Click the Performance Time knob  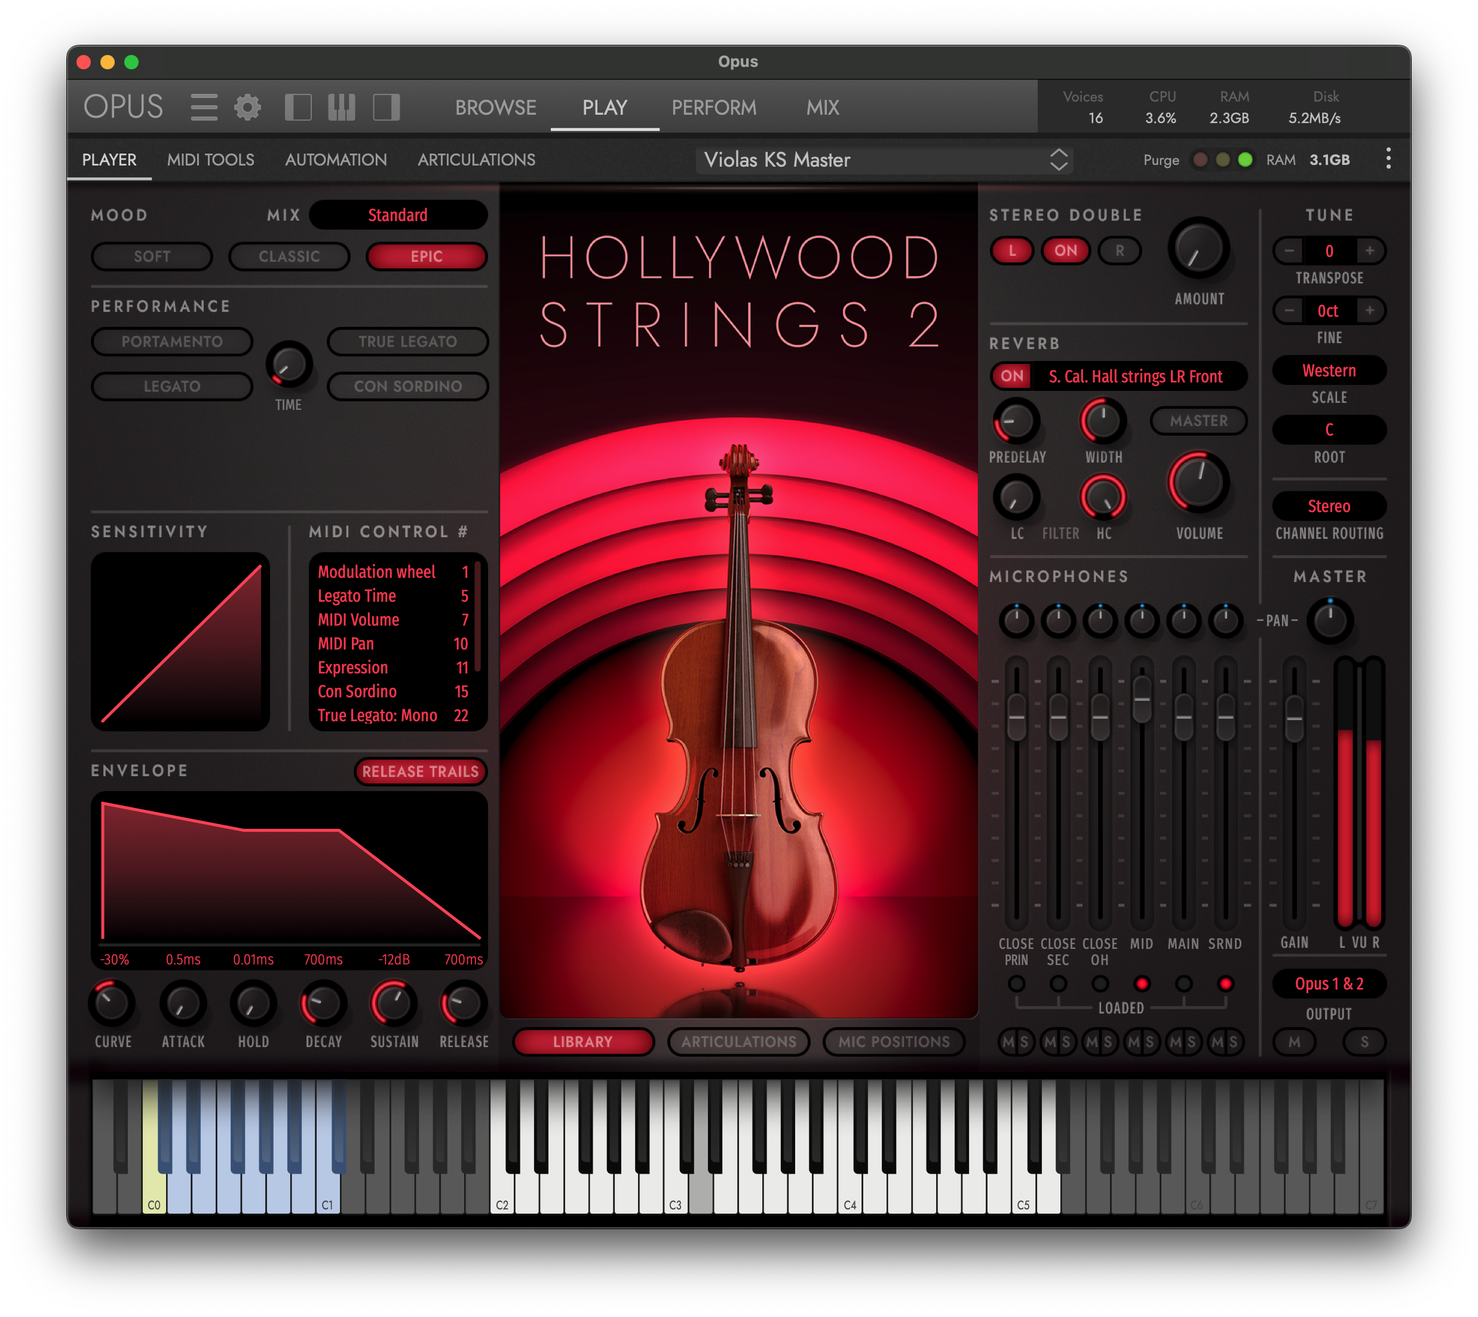pyautogui.click(x=289, y=364)
